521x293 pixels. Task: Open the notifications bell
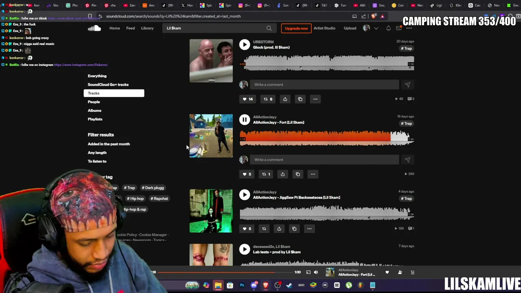tap(388, 28)
